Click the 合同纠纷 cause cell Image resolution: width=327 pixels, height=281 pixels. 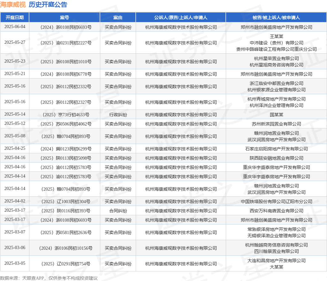pyautogui.click(x=118, y=211)
